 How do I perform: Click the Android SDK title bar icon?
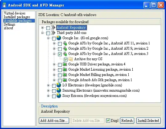click(4, 5)
